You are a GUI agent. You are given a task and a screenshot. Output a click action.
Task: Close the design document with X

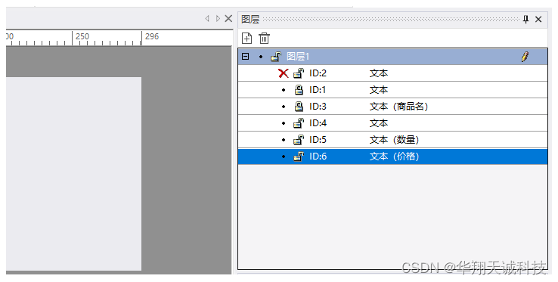point(228,18)
